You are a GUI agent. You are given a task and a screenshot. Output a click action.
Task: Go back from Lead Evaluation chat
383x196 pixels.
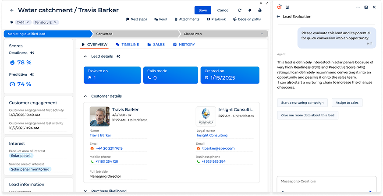[x=278, y=17]
